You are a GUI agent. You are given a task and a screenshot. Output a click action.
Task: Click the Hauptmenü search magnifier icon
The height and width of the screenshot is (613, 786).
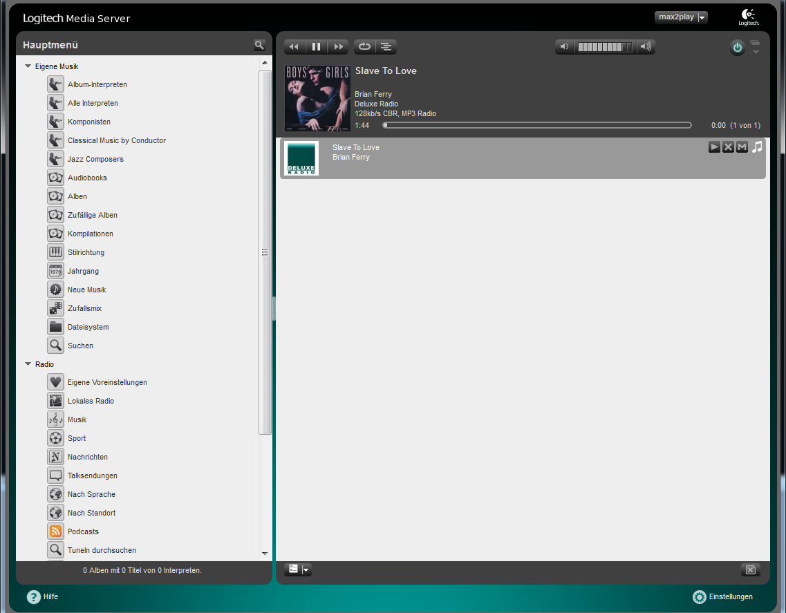[x=259, y=45]
